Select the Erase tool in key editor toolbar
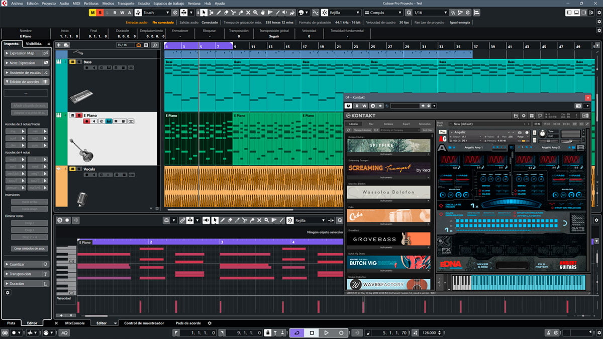 [230, 220]
